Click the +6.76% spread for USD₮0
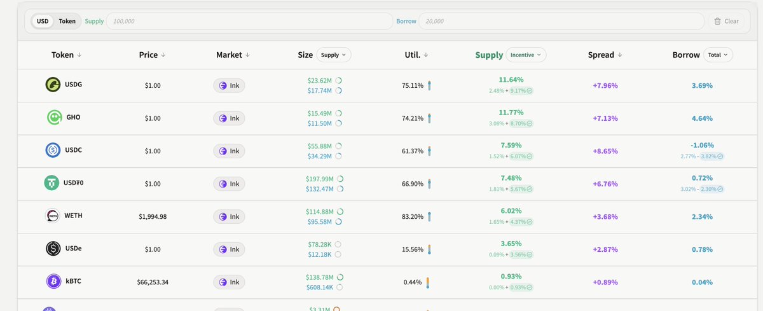The height and width of the screenshot is (311, 763). pos(605,184)
